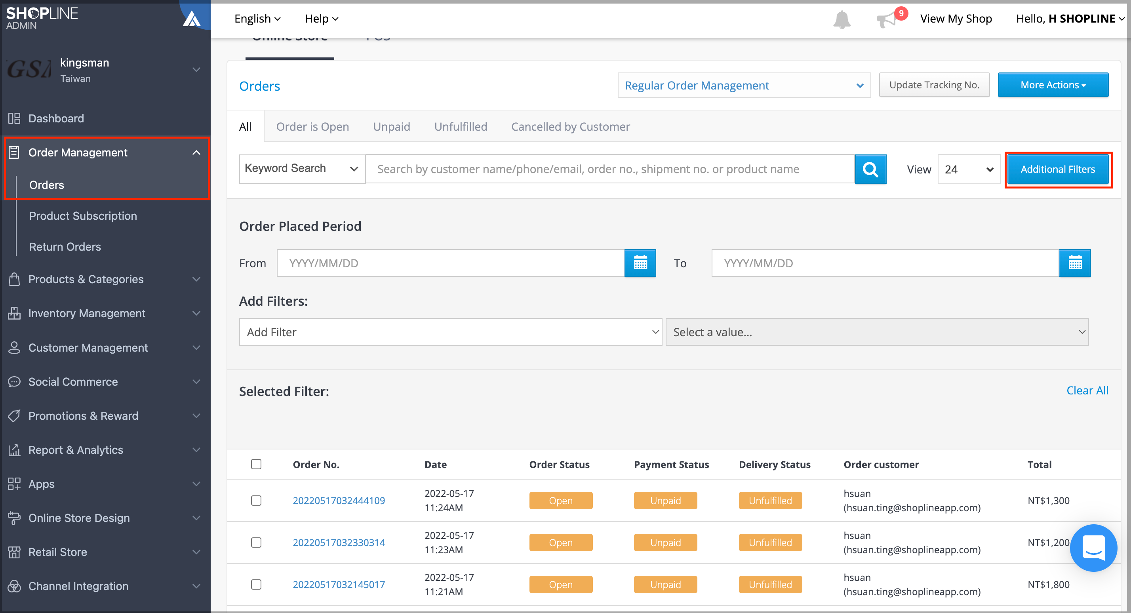Expand the kingsman shop switcher chevron
This screenshot has height=613, width=1131.
tap(196, 70)
